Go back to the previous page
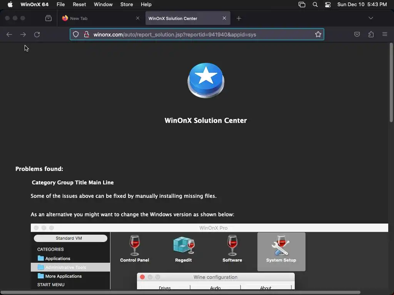This screenshot has width=394, height=295. [x=9, y=34]
